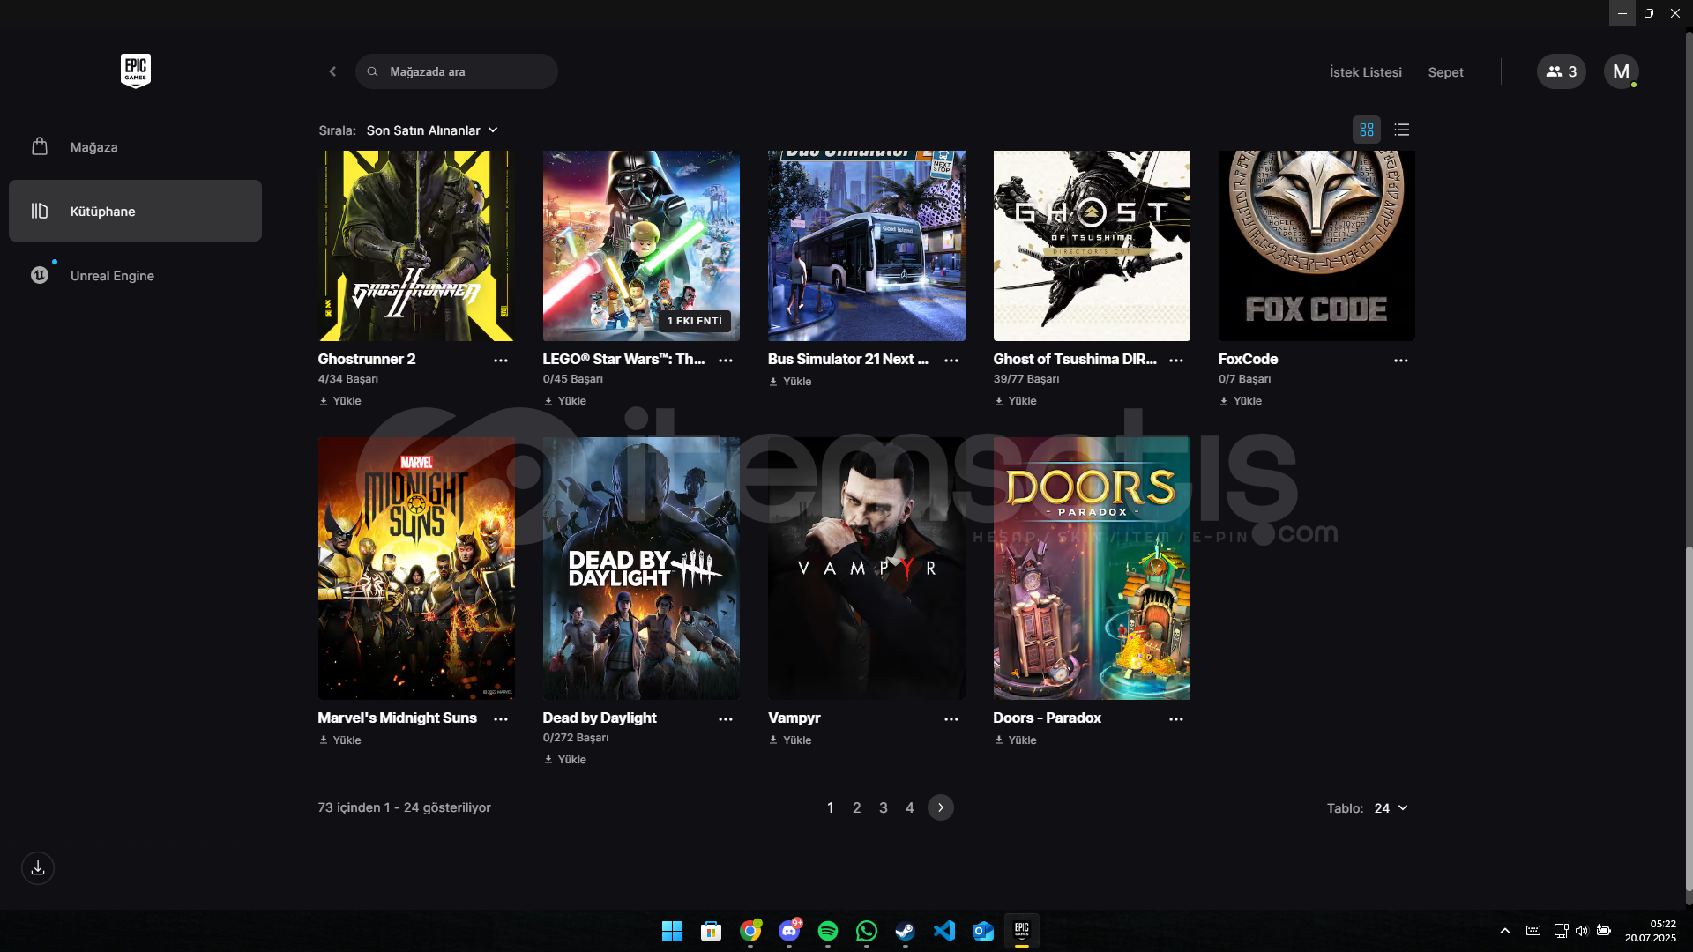This screenshot has width=1693, height=952.
Task: Open the Marvel's Midnight Suns cover
Action: click(416, 569)
